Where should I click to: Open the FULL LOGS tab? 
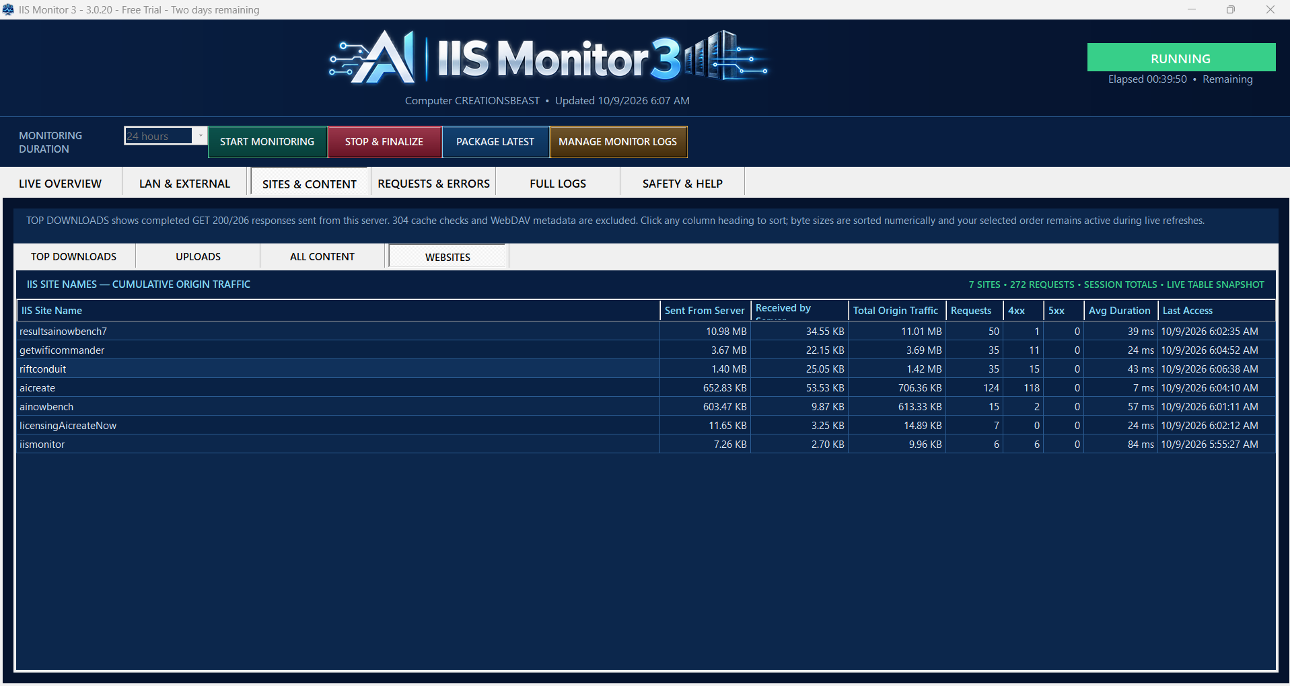pos(558,184)
